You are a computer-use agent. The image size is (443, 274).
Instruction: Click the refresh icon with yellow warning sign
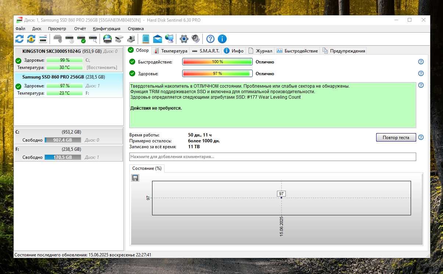(x=31, y=39)
